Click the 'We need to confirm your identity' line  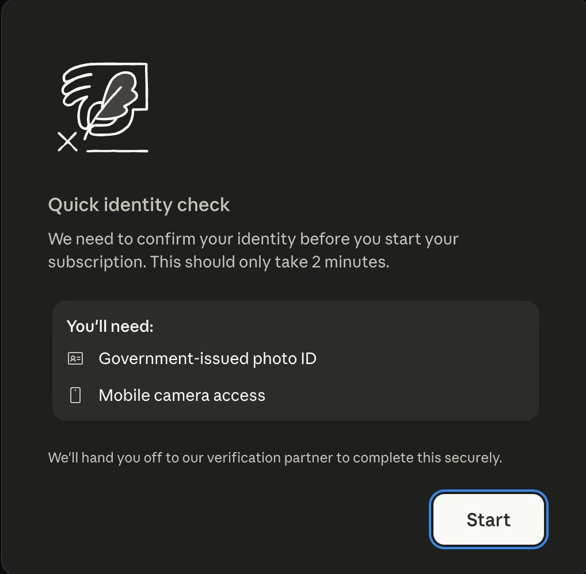click(x=253, y=239)
